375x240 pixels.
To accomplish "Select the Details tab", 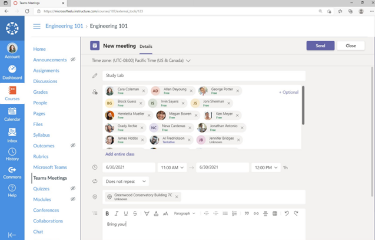I will pyautogui.click(x=145, y=46).
